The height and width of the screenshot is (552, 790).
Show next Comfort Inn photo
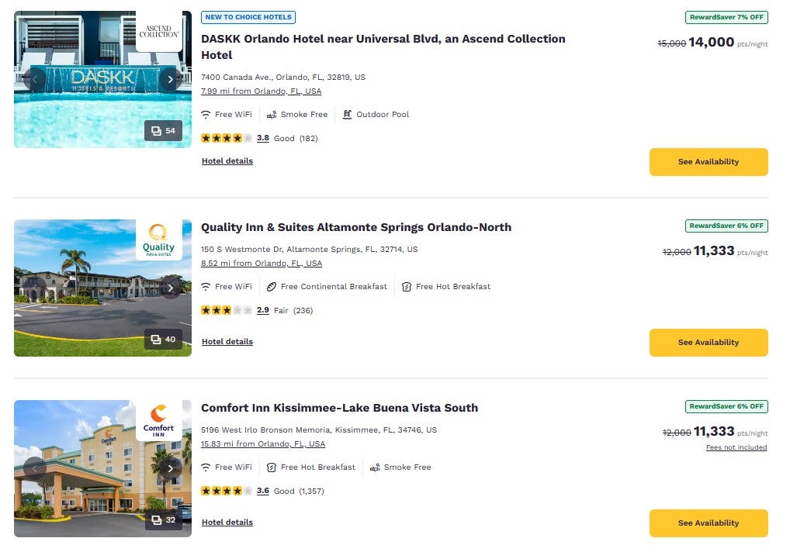[x=170, y=468]
